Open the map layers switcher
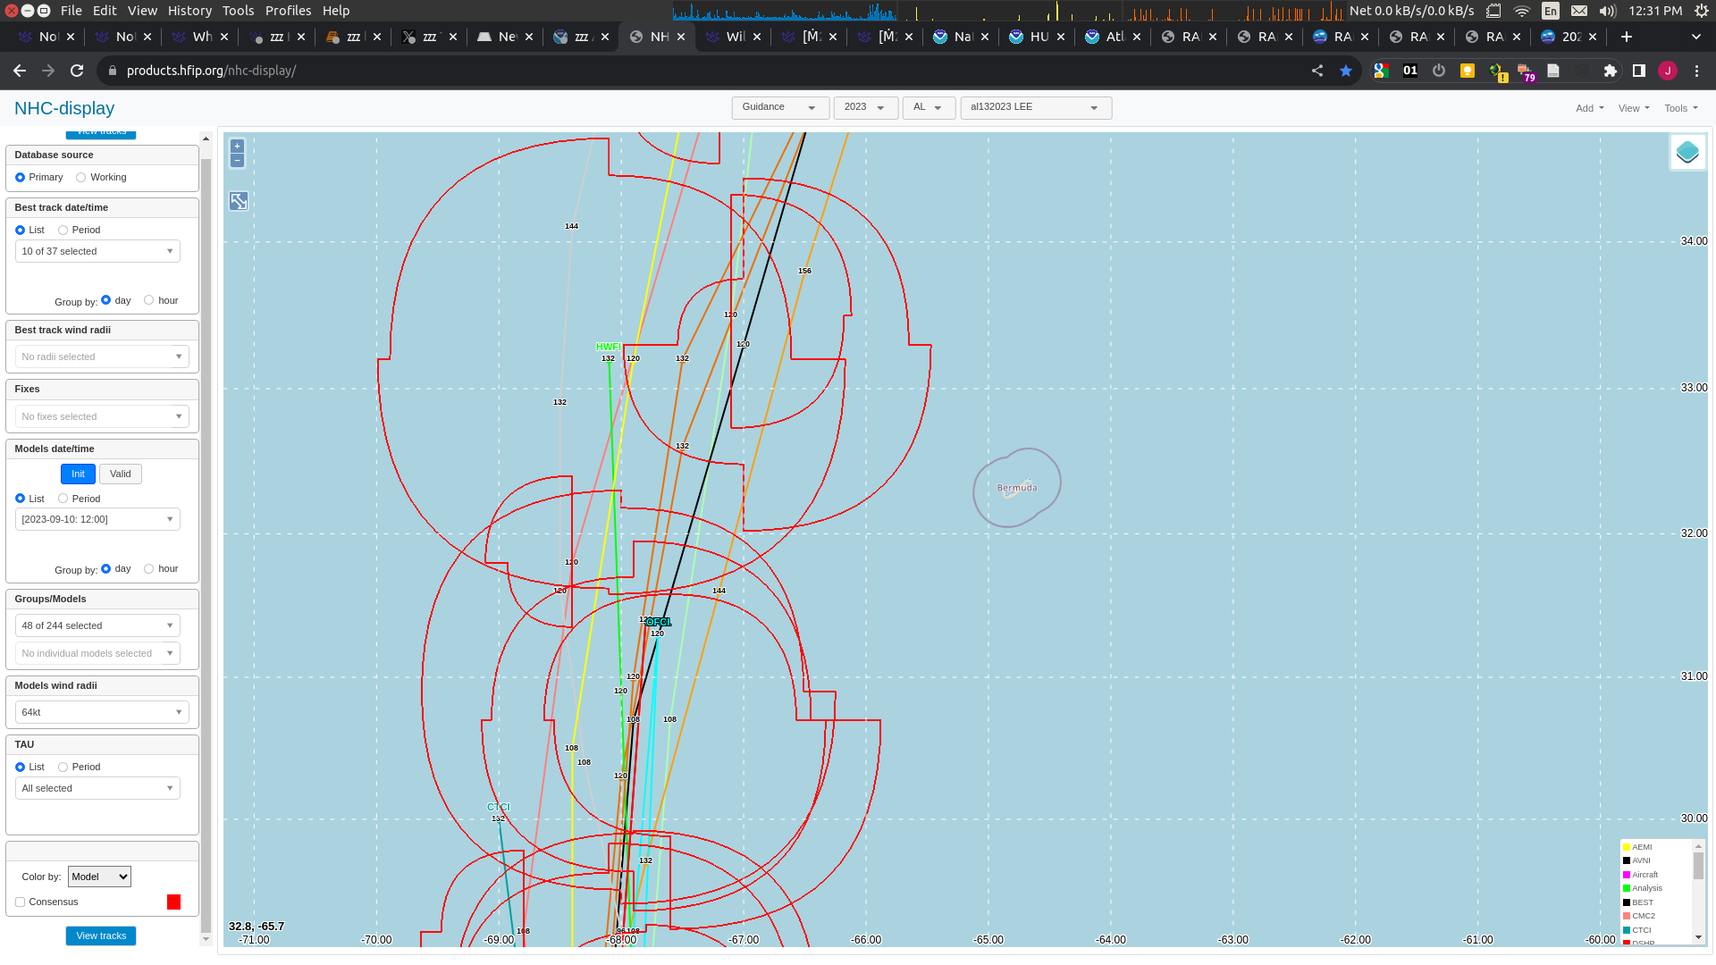 pyautogui.click(x=1687, y=152)
